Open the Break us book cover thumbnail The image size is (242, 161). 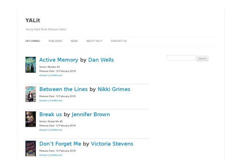tap(31, 119)
